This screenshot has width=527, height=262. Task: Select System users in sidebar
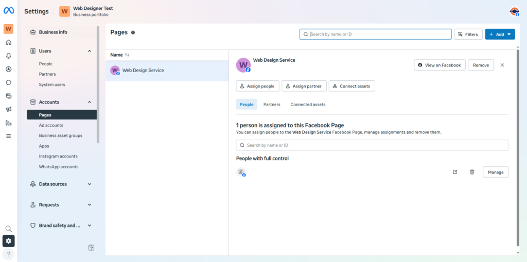(52, 85)
